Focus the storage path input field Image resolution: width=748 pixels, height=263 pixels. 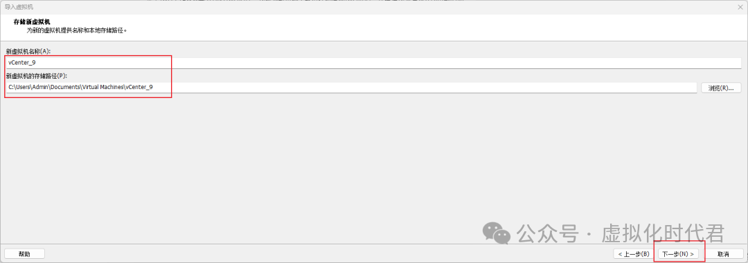351,88
